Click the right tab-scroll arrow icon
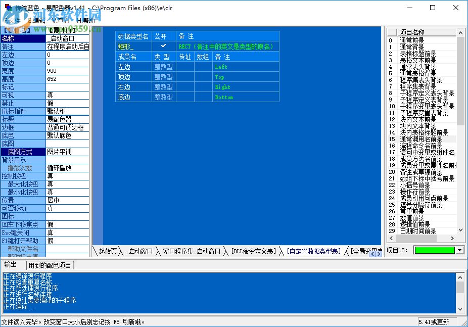Screen dimensions: 468x327 379,254
